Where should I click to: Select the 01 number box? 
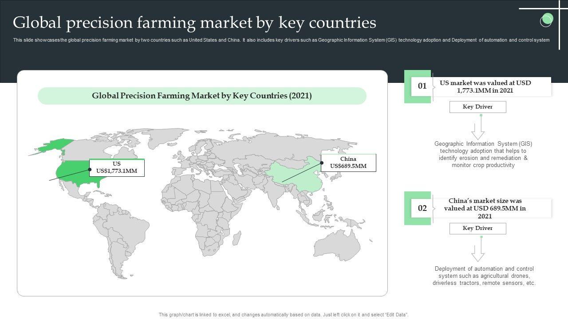[x=422, y=86]
